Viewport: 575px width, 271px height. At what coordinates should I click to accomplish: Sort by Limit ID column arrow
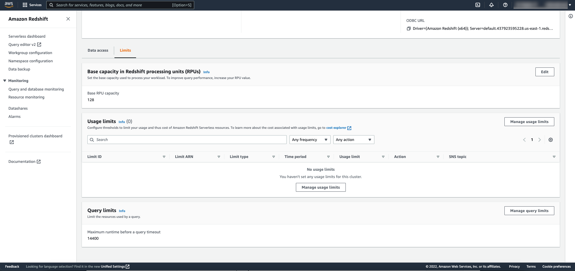coord(164,157)
